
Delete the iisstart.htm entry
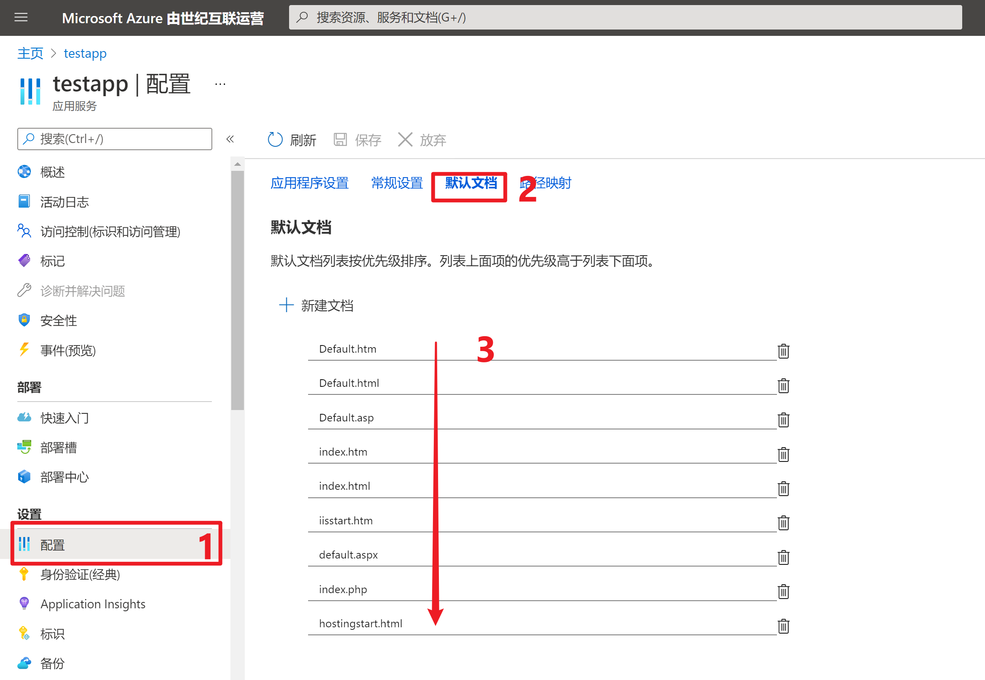tap(783, 523)
